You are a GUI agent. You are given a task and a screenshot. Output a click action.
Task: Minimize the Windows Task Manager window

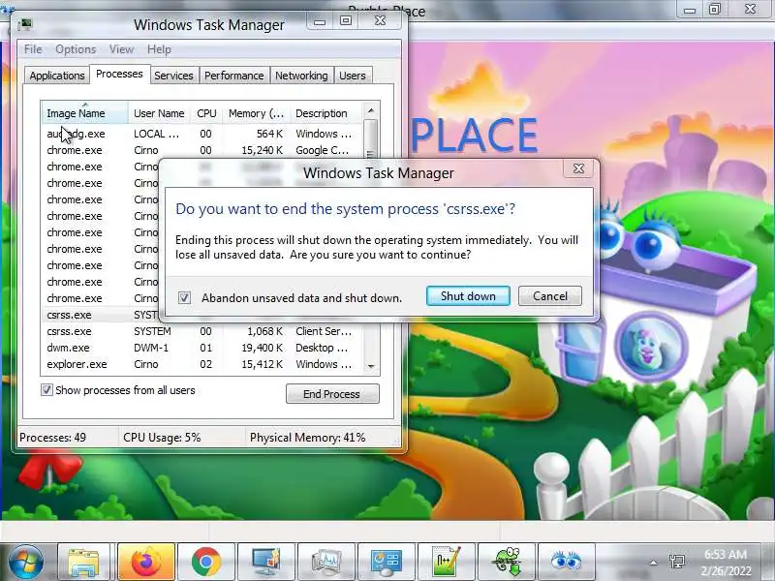[320, 20]
